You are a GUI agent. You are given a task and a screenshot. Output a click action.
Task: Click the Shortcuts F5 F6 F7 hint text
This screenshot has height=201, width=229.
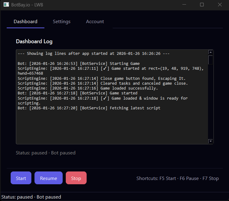click(x=178, y=178)
